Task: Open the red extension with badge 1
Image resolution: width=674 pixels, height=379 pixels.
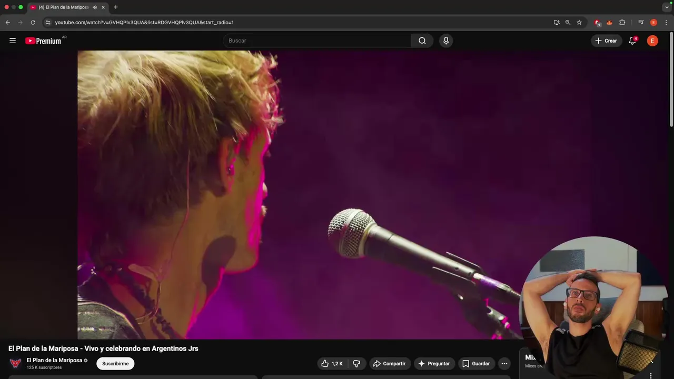Action: pos(597,23)
